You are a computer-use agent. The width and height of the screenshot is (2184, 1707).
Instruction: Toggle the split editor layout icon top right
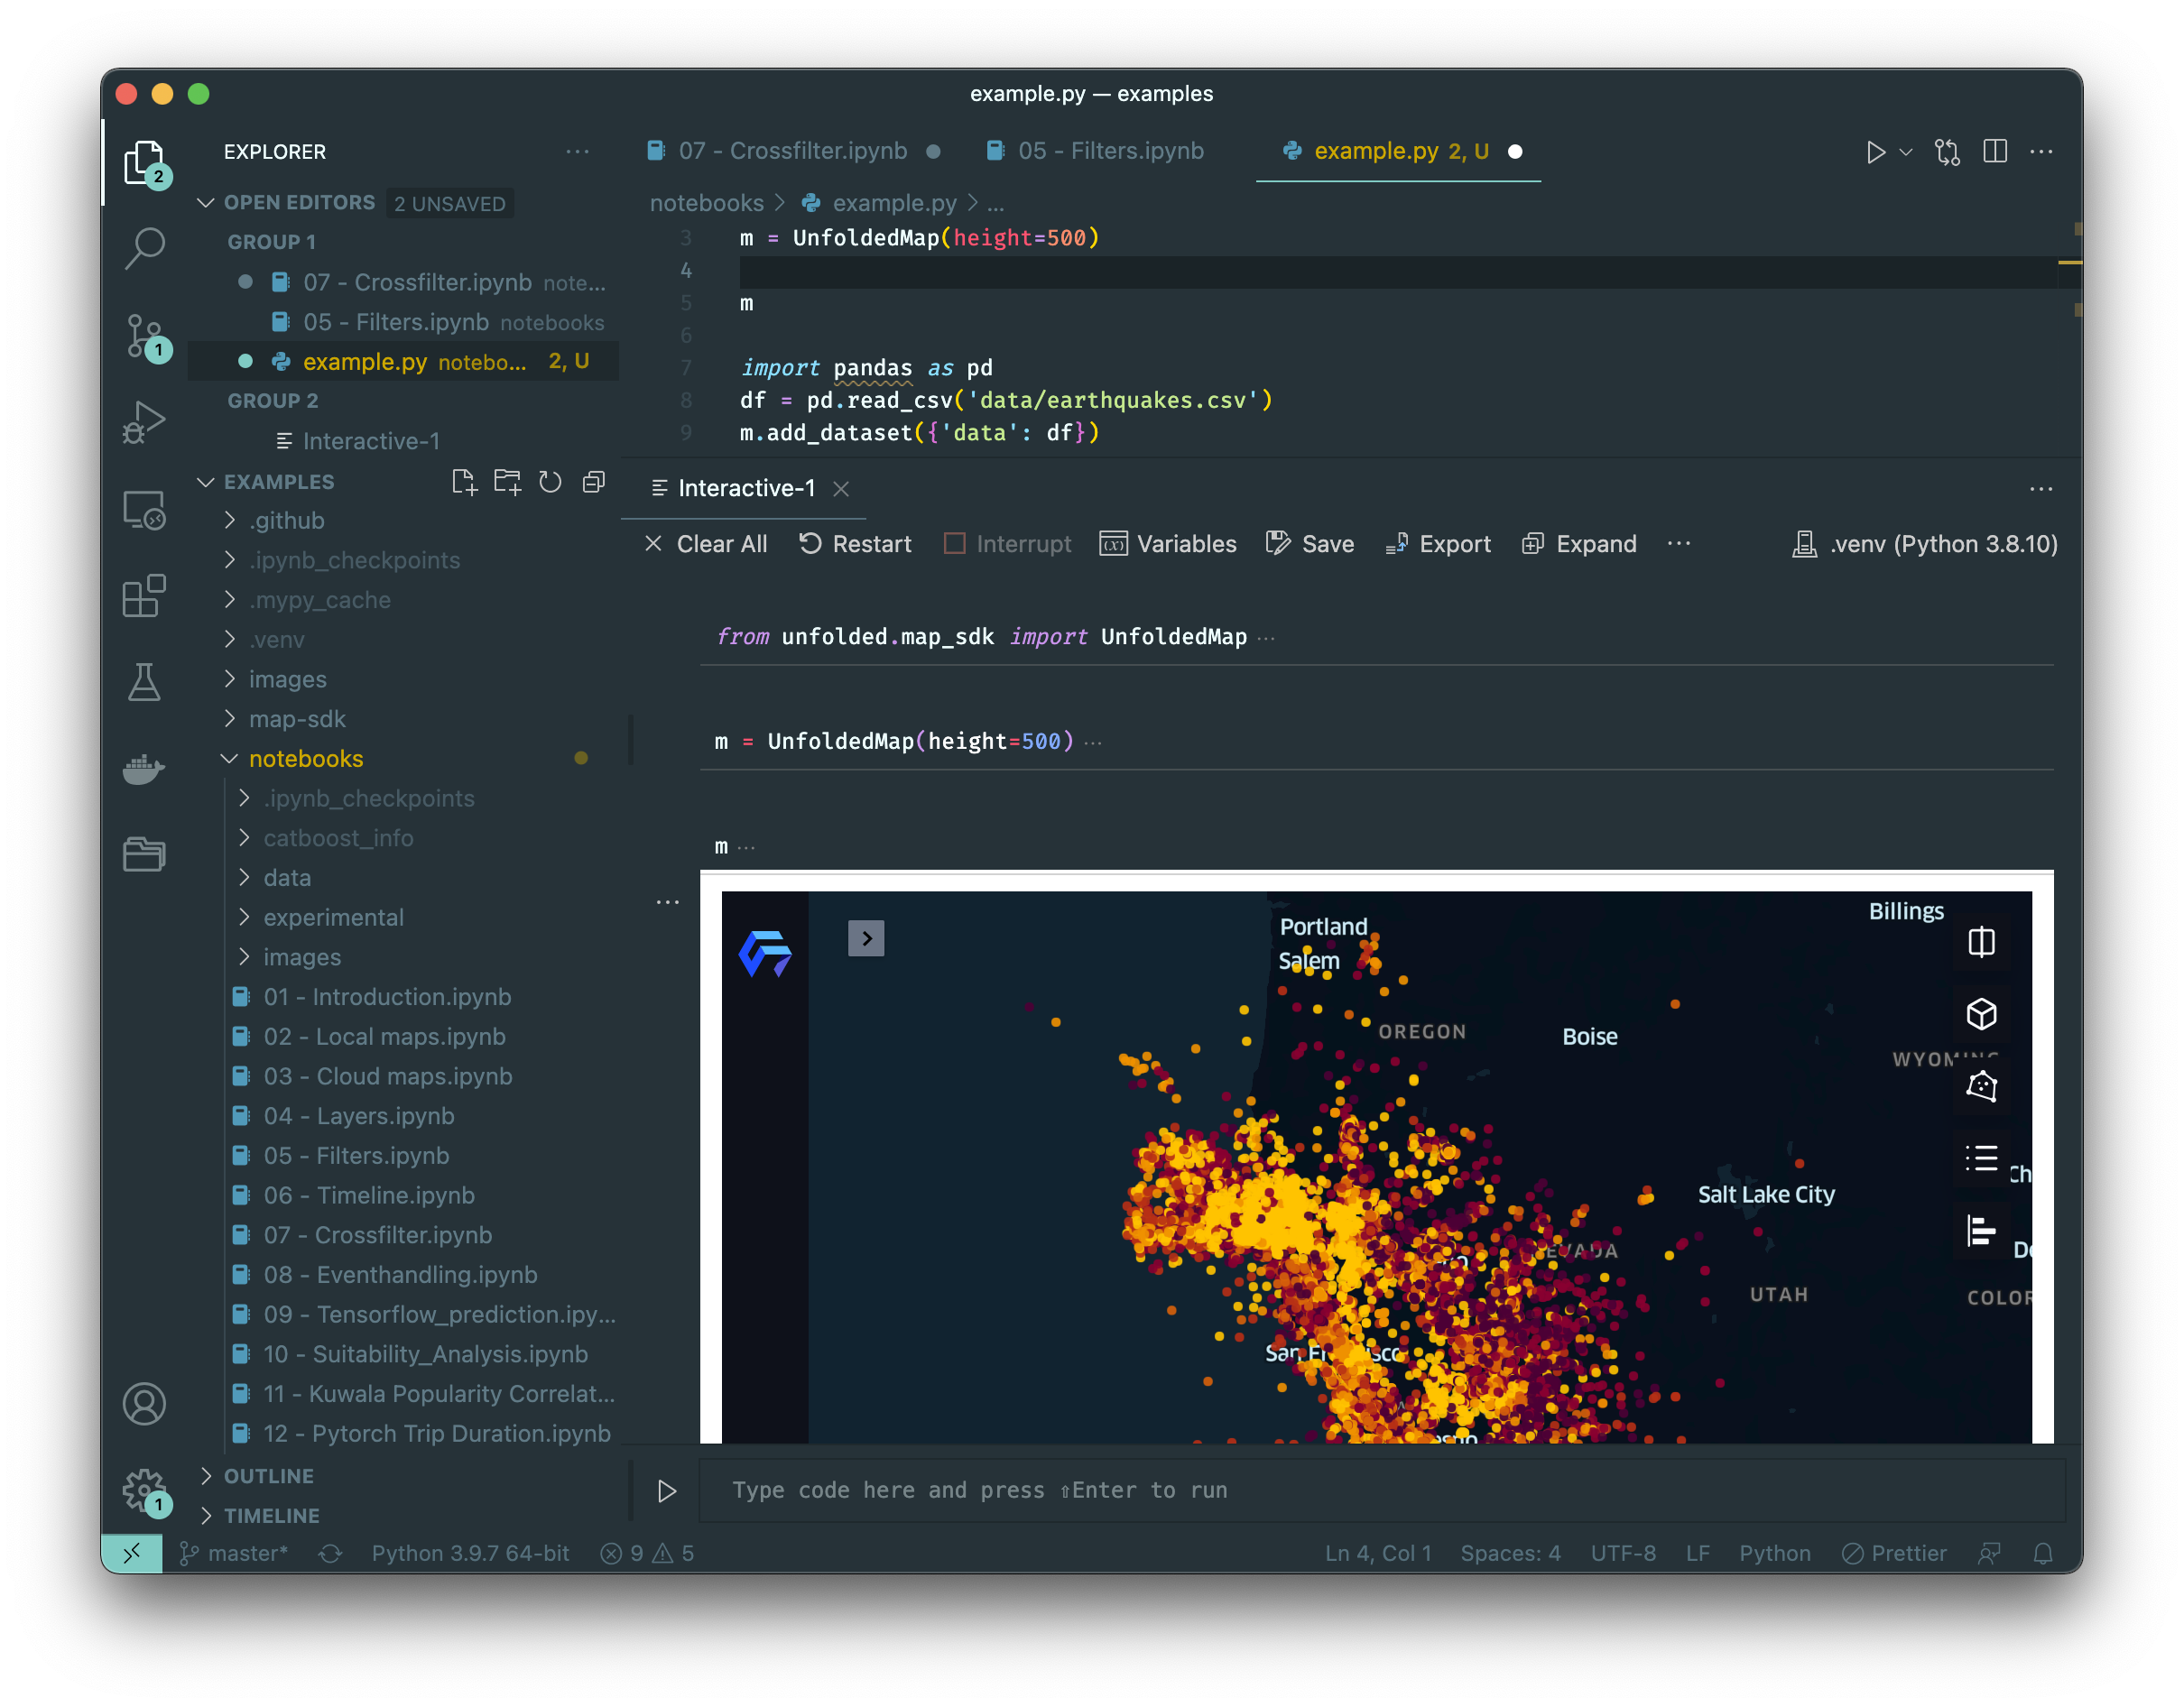[1995, 151]
